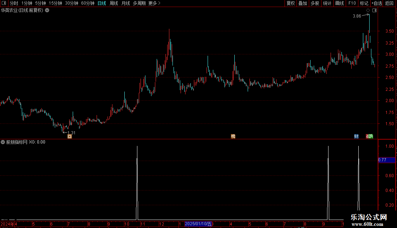The height and width of the screenshot is (228, 397).
Task: Click the panel layout icon at top-left
Action: 4,3
